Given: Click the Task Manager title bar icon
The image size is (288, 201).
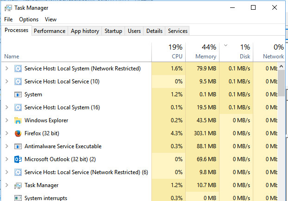Looking at the screenshot, I should (8, 8).
